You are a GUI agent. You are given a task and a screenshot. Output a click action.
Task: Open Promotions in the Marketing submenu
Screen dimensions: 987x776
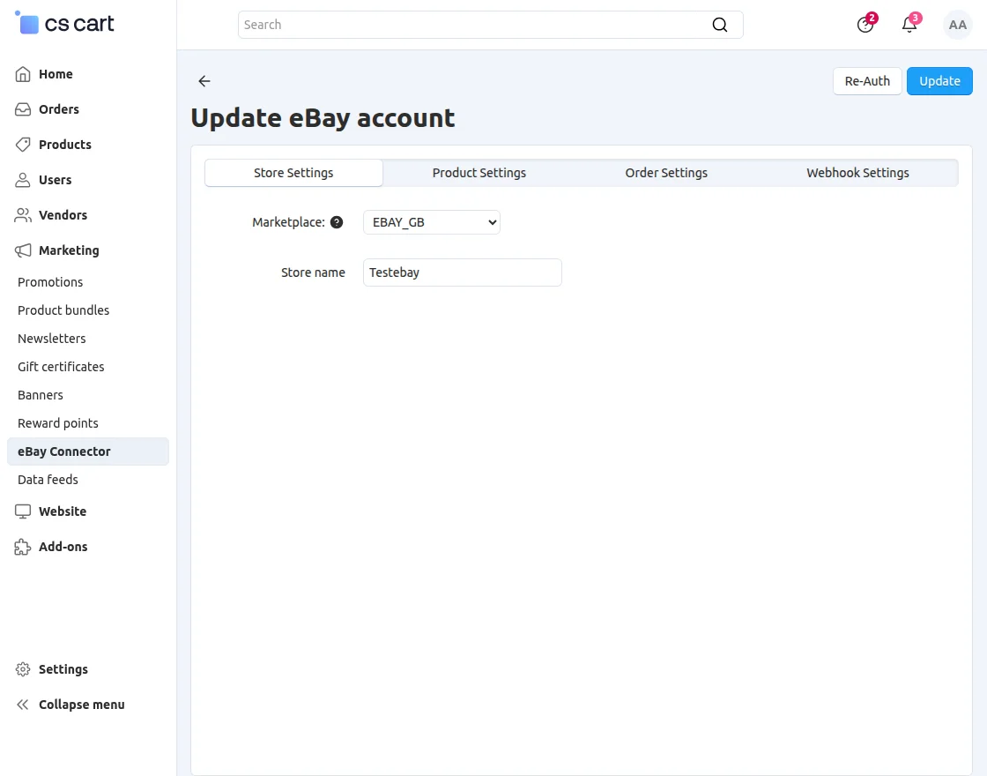50,282
